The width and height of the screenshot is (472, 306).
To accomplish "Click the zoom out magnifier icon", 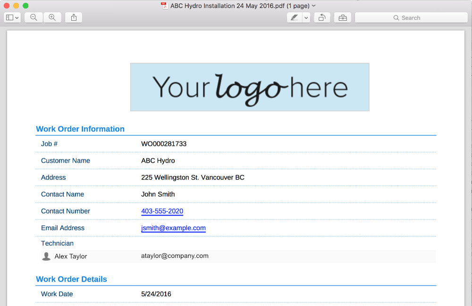I will [34, 18].
